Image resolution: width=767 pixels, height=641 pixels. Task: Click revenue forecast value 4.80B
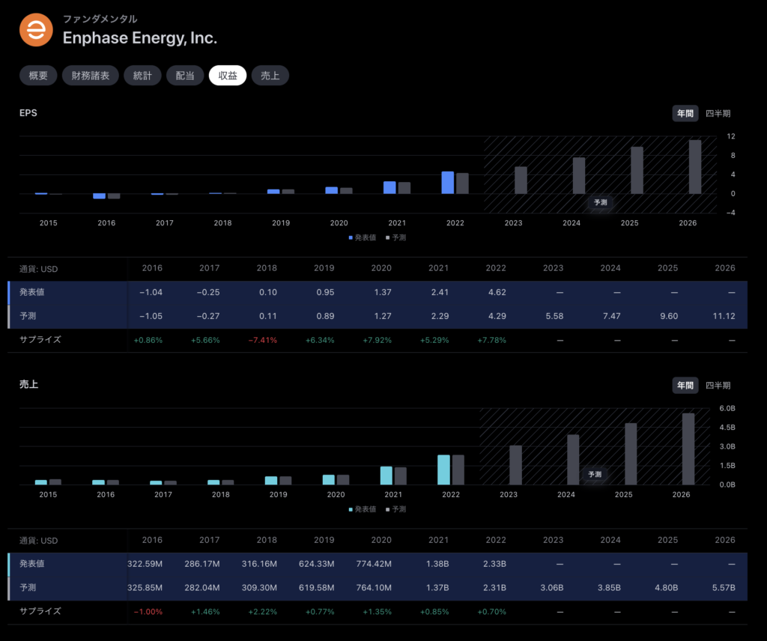pyautogui.click(x=666, y=587)
